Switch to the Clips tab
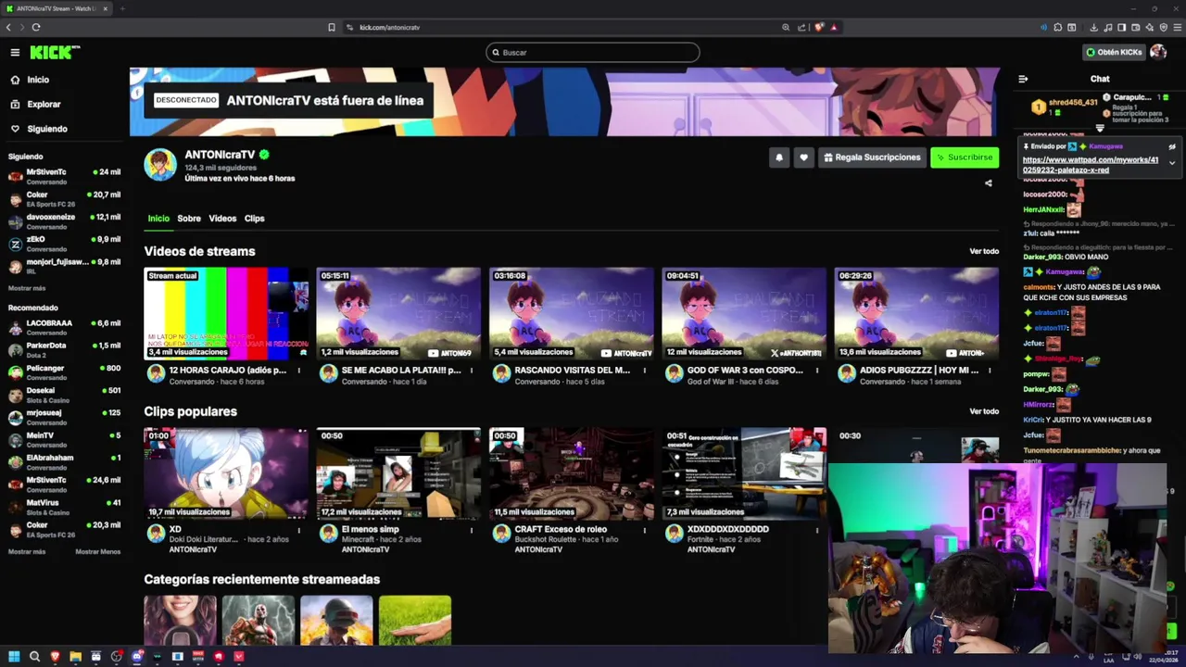This screenshot has height=667, width=1186. (255, 219)
